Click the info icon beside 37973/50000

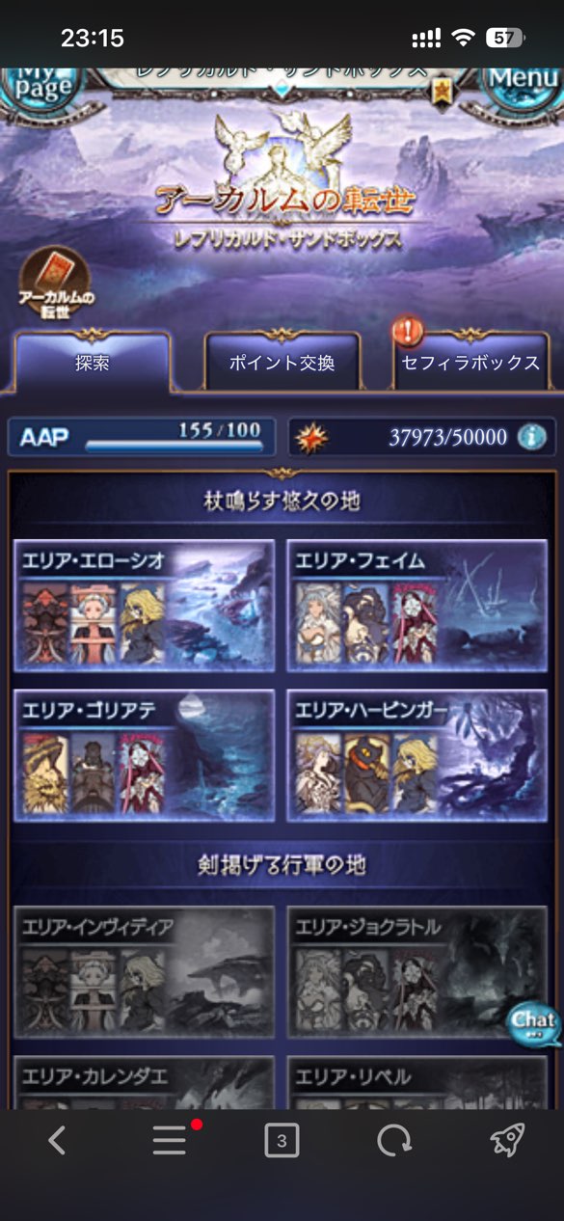[530, 437]
